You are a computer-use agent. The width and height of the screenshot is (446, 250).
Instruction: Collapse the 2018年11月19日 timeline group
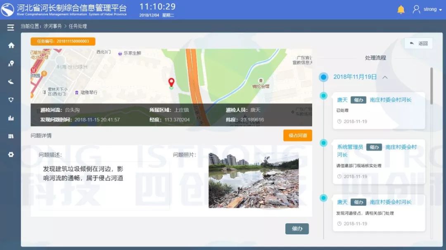[385, 77]
